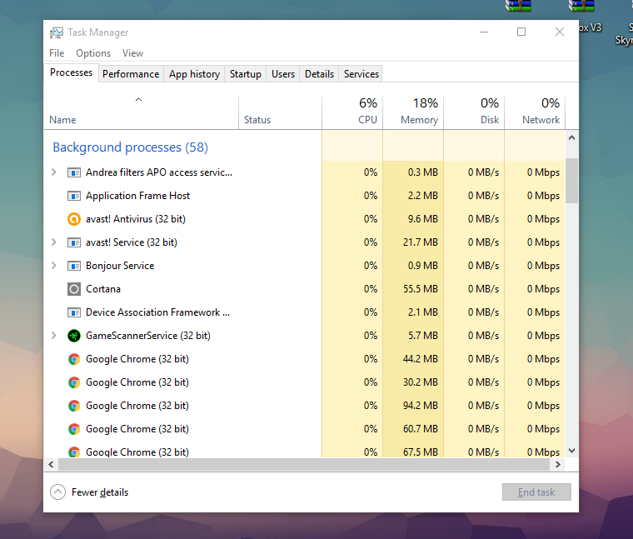This screenshot has height=539, width=633.
Task: Click the 55.5 MB memory value
Action: [421, 289]
